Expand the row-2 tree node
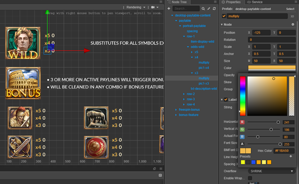The image size is (299, 184). click(184, 94)
